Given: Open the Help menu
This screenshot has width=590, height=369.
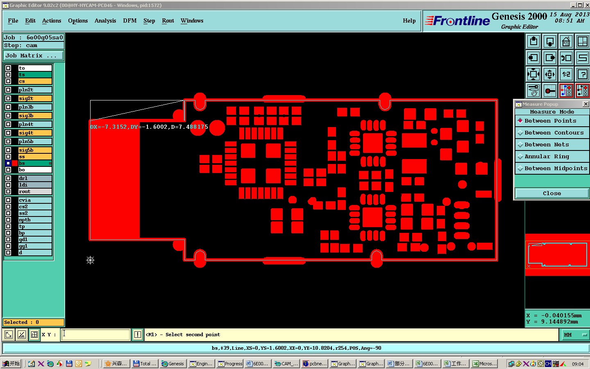Looking at the screenshot, I should [409, 20].
